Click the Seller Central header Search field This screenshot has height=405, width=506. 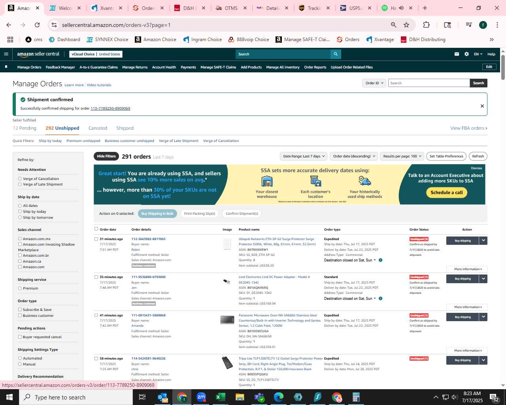283,54
